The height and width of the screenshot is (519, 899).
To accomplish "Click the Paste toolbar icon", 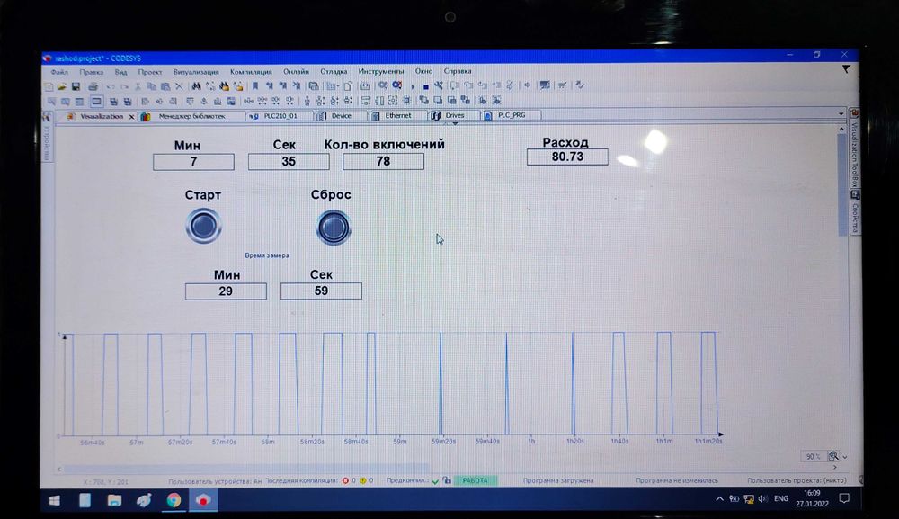I will click(x=165, y=86).
